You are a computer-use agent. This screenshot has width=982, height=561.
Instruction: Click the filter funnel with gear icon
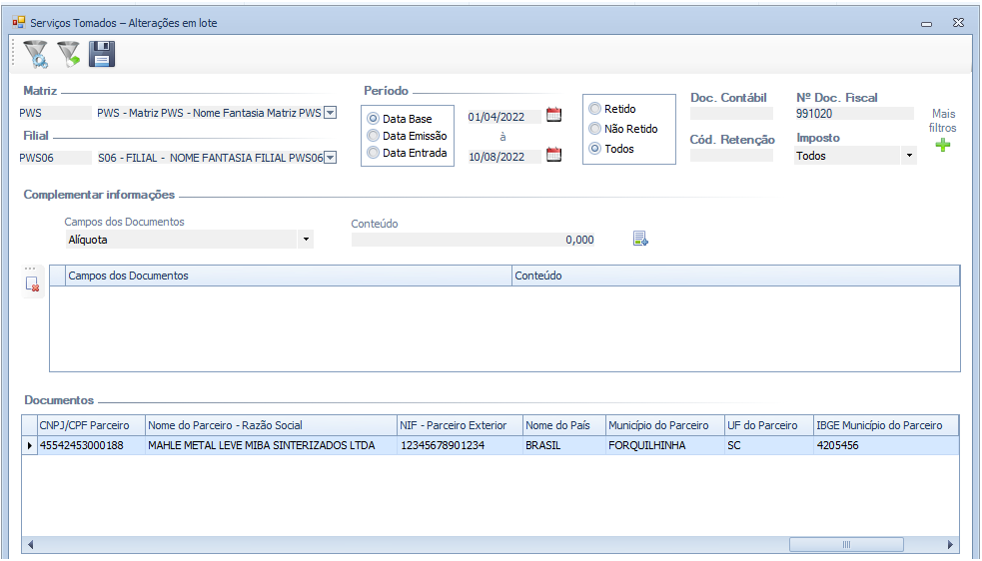tap(36, 54)
